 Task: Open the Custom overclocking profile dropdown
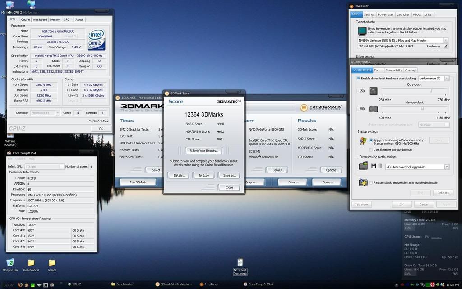(x=447, y=167)
